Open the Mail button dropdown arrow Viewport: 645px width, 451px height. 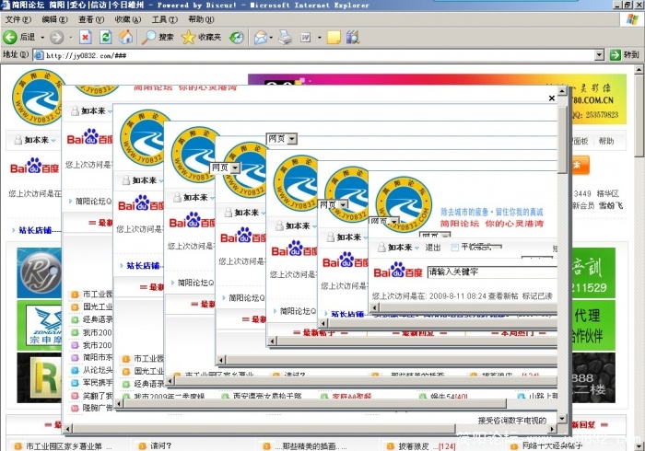(x=271, y=38)
